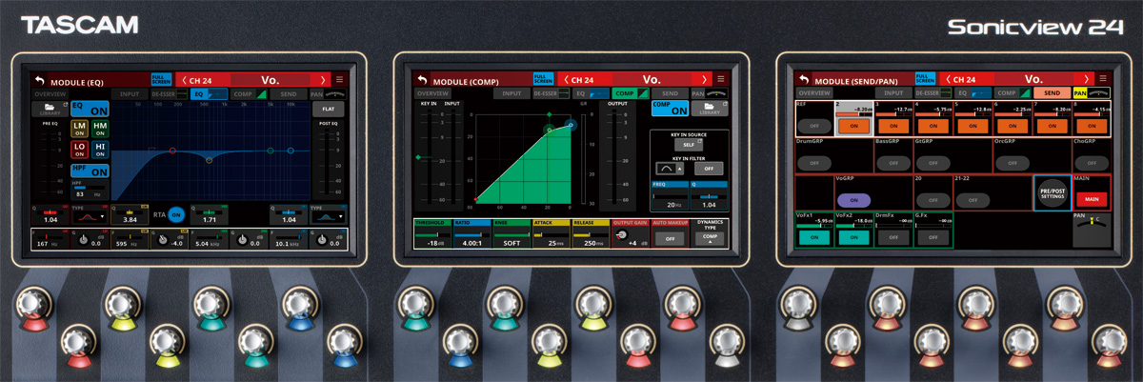Switch to COMP tab on SEND/PAN screen
This screenshot has height=382, width=1143.
[x=1012, y=94]
